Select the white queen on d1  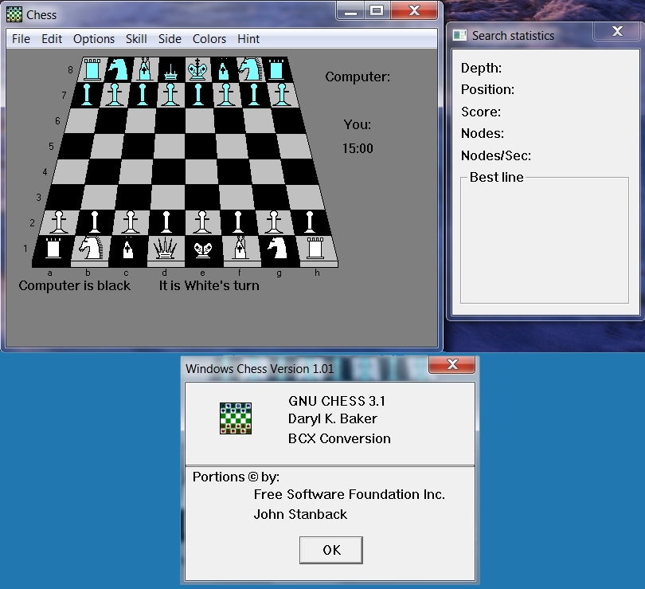[x=165, y=248]
